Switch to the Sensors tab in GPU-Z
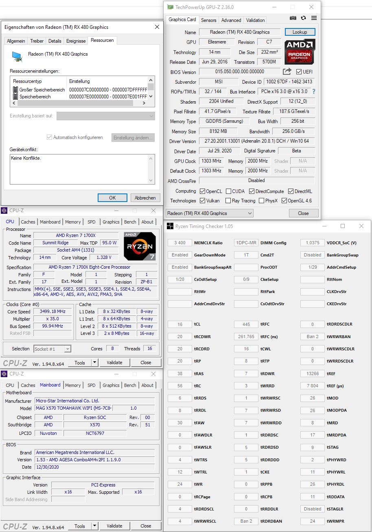The width and height of the screenshot is (372, 532). [209, 20]
